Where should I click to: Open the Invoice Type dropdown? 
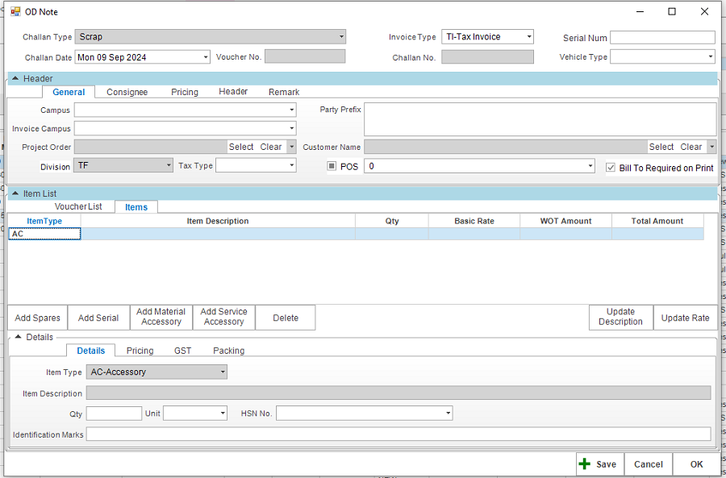pos(528,37)
